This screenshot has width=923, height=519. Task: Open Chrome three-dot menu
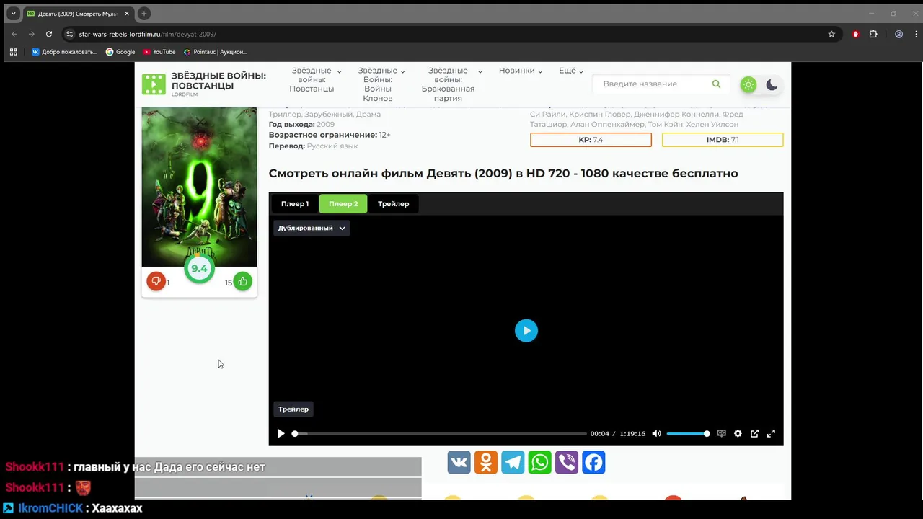coord(916,34)
